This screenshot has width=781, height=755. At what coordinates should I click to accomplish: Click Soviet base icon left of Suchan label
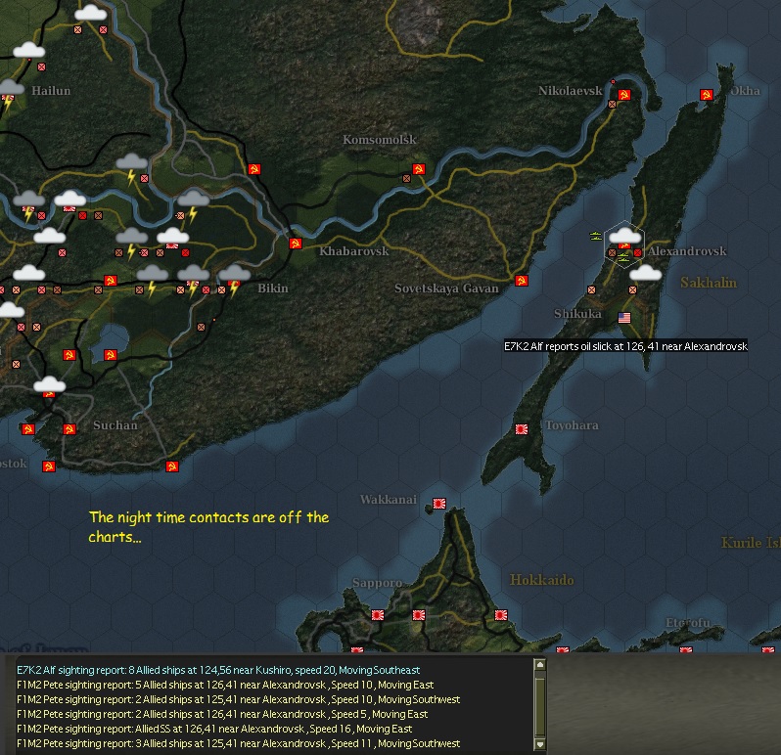[69, 429]
